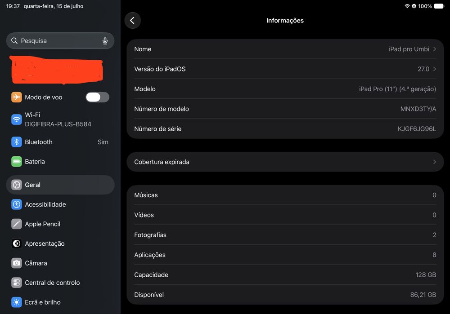Select Geral in the sidebar
The image size is (450, 314).
click(60, 185)
